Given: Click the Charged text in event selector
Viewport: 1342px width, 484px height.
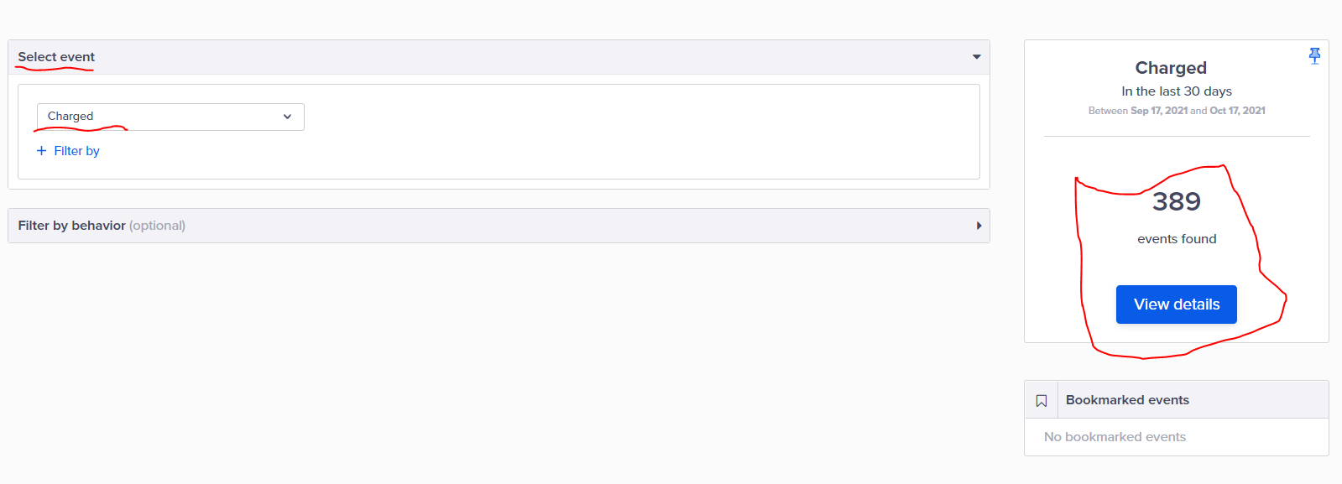Looking at the screenshot, I should click(70, 117).
